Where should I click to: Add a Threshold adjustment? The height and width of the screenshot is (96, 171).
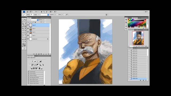click(36, 68)
